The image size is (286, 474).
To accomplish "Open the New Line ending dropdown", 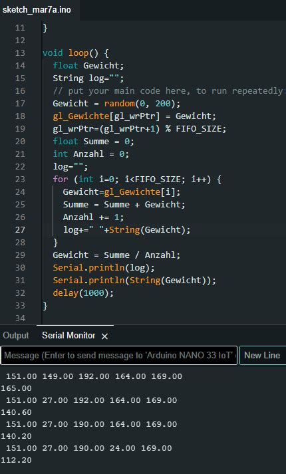I will pos(263,355).
